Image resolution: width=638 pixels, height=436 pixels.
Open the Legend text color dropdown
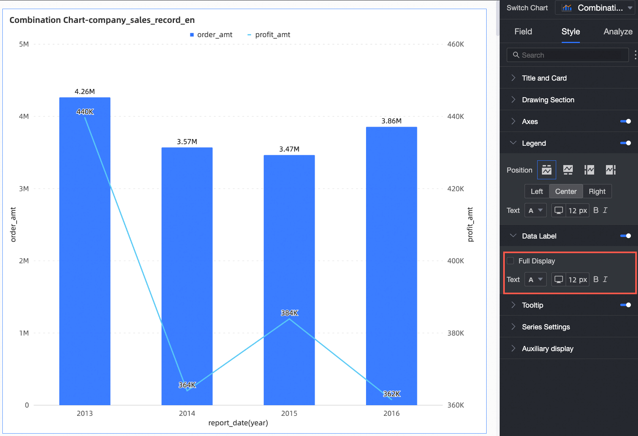pos(536,210)
